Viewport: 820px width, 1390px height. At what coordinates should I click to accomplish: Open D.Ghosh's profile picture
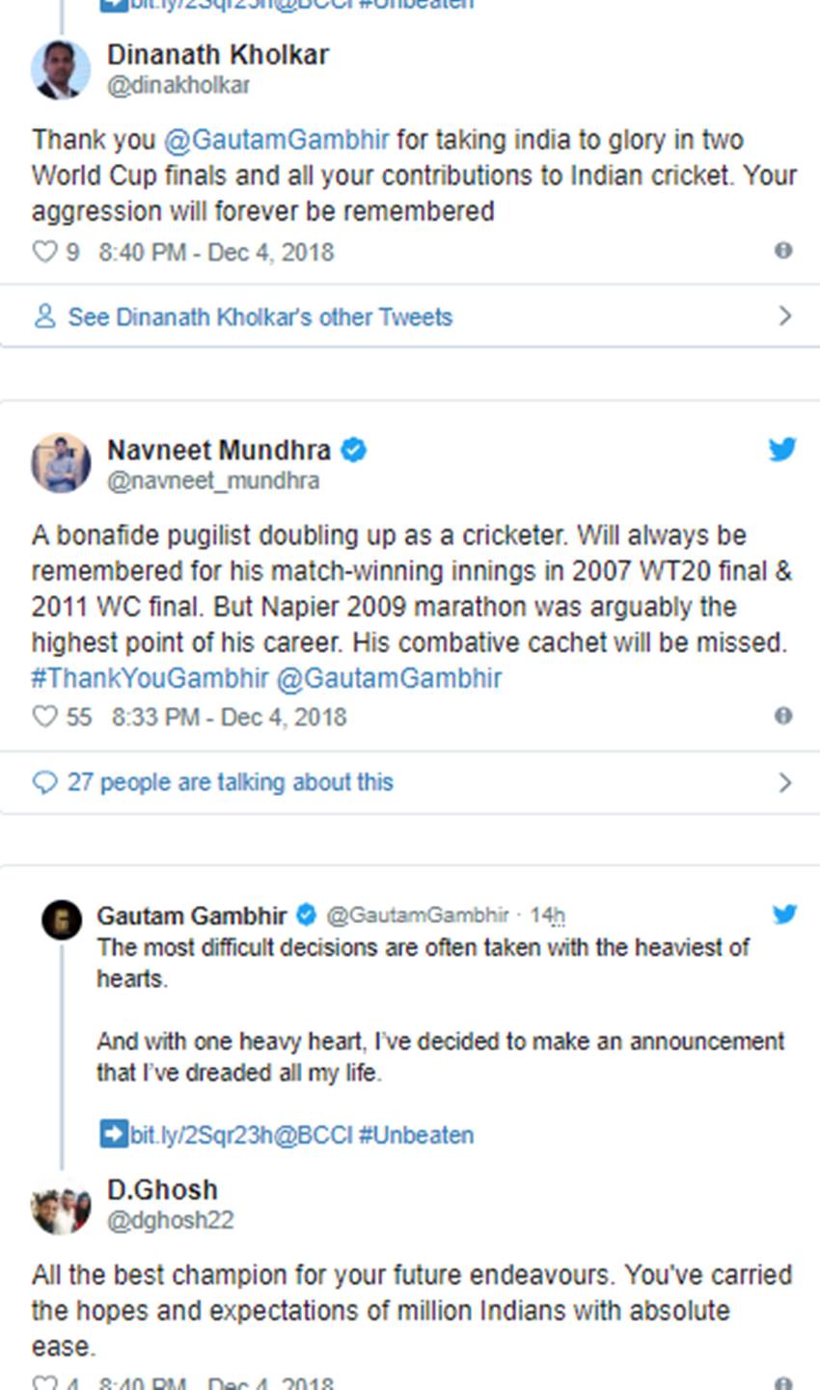61,1205
